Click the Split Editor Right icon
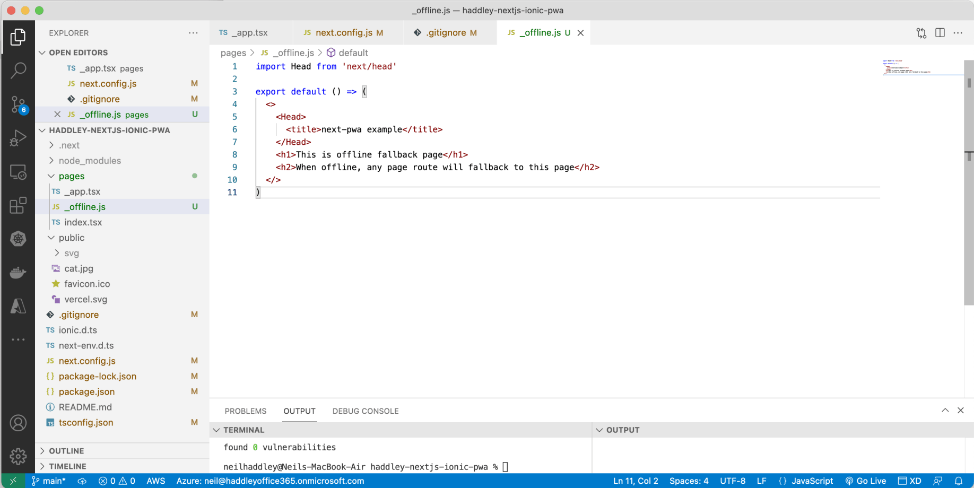Screen dimensions: 974x488 tap(940, 33)
